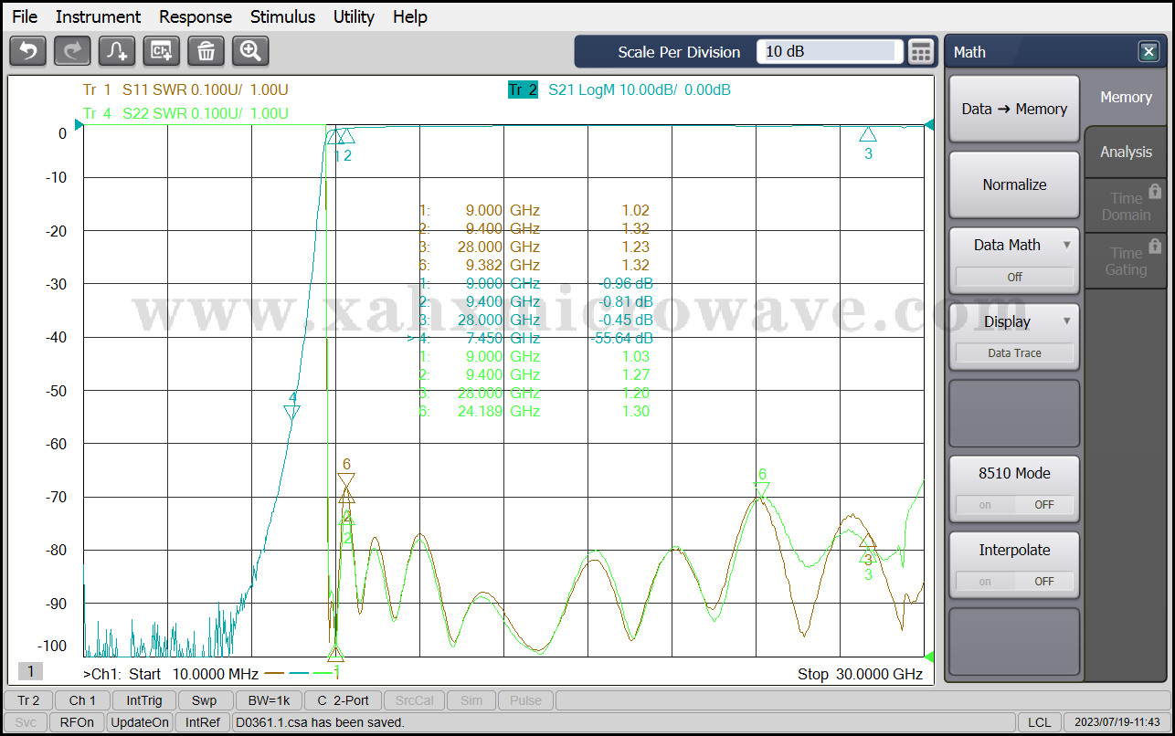Click the Redo arrow icon
1175x736 pixels.
click(x=72, y=51)
